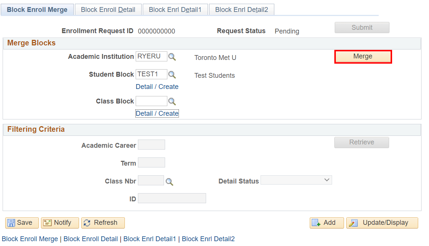Click the Update/Display button

pyautogui.click(x=382, y=223)
